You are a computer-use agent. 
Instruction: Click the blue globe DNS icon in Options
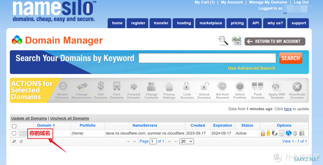coord(289,133)
